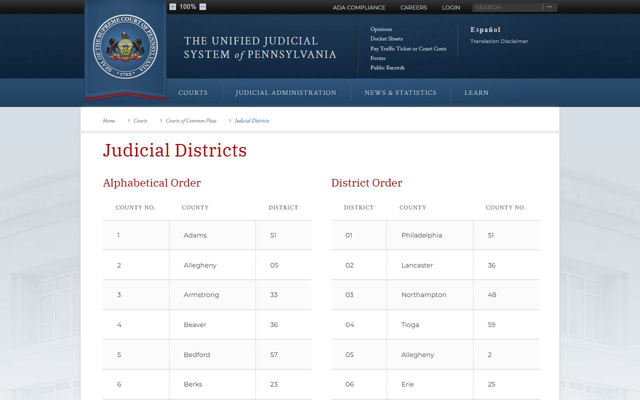The height and width of the screenshot is (400, 640).
Task: Click the District header in Alphabetical Order table
Action: tap(283, 207)
